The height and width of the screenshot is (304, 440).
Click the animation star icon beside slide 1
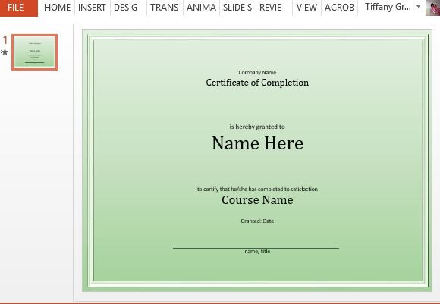(5, 52)
